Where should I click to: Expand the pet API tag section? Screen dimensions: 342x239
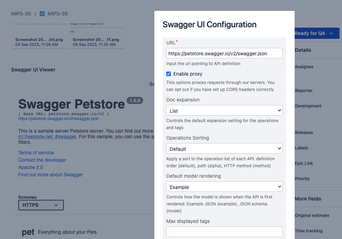pos(28,232)
